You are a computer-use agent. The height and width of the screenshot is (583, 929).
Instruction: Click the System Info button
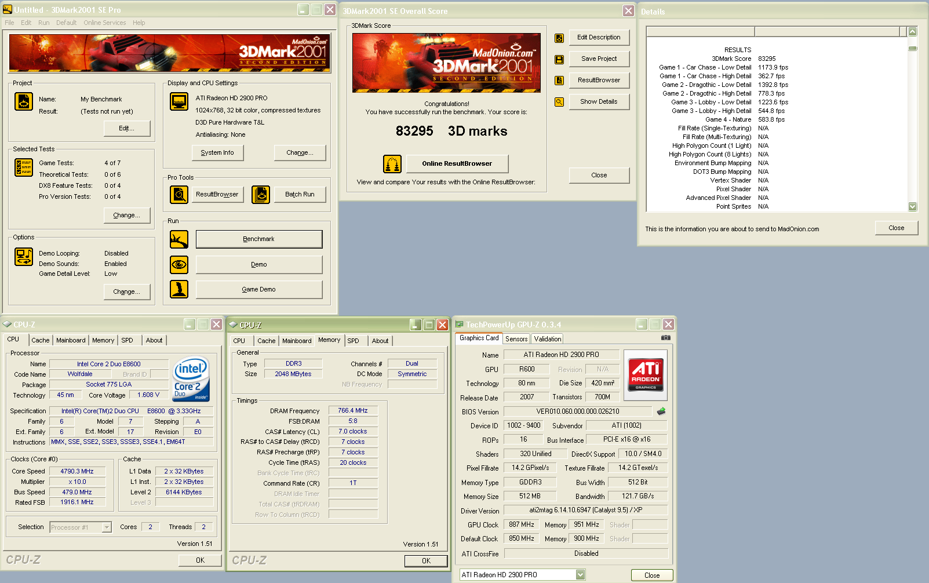click(217, 153)
